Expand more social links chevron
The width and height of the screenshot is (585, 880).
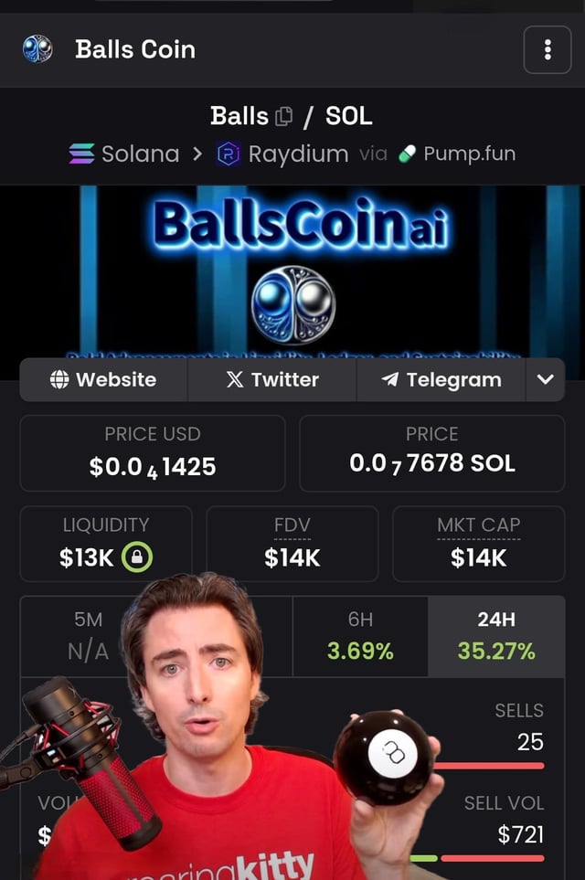click(545, 380)
